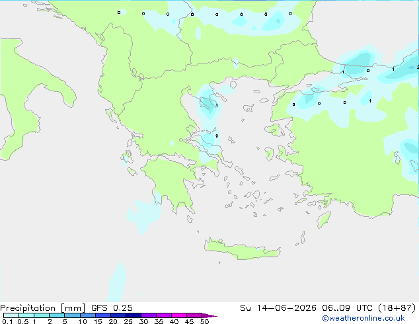Click the Peloponnese peninsula on the map
Image resolution: width=419 pixels, height=324 pixels.
click(x=171, y=182)
